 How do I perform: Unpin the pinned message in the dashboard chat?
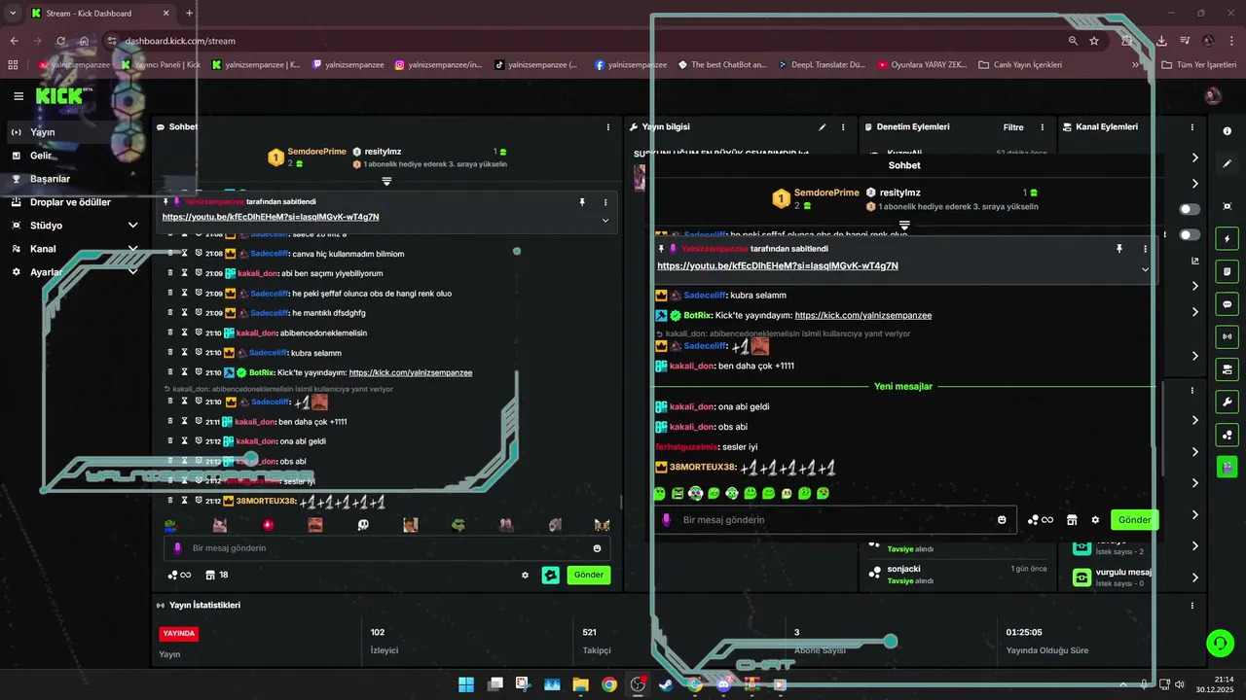(582, 202)
